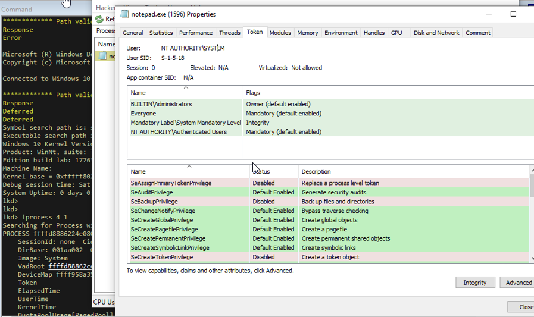Image resolution: width=534 pixels, height=317 pixels.
Task: Minimize the notepad.exe Properties window
Action: click(x=489, y=14)
